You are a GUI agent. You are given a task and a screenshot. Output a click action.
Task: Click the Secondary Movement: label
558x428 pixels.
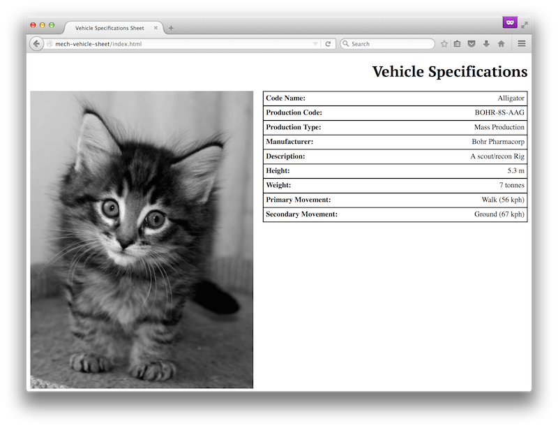point(301,214)
